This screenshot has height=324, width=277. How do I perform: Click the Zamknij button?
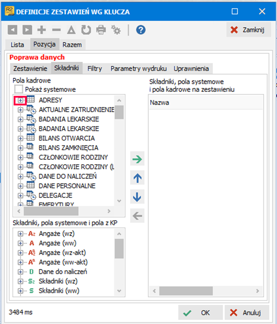point(248,30)
